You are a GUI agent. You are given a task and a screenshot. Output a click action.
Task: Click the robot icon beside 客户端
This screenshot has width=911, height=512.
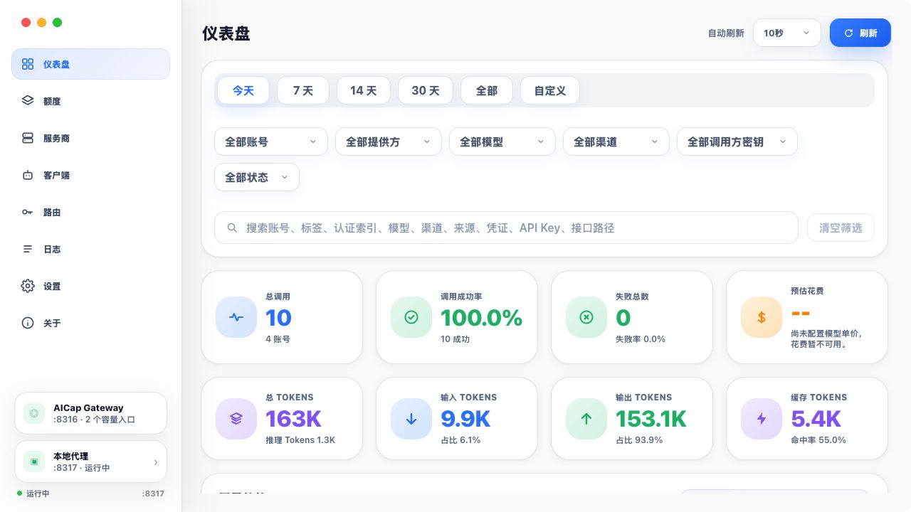point(28,175)
